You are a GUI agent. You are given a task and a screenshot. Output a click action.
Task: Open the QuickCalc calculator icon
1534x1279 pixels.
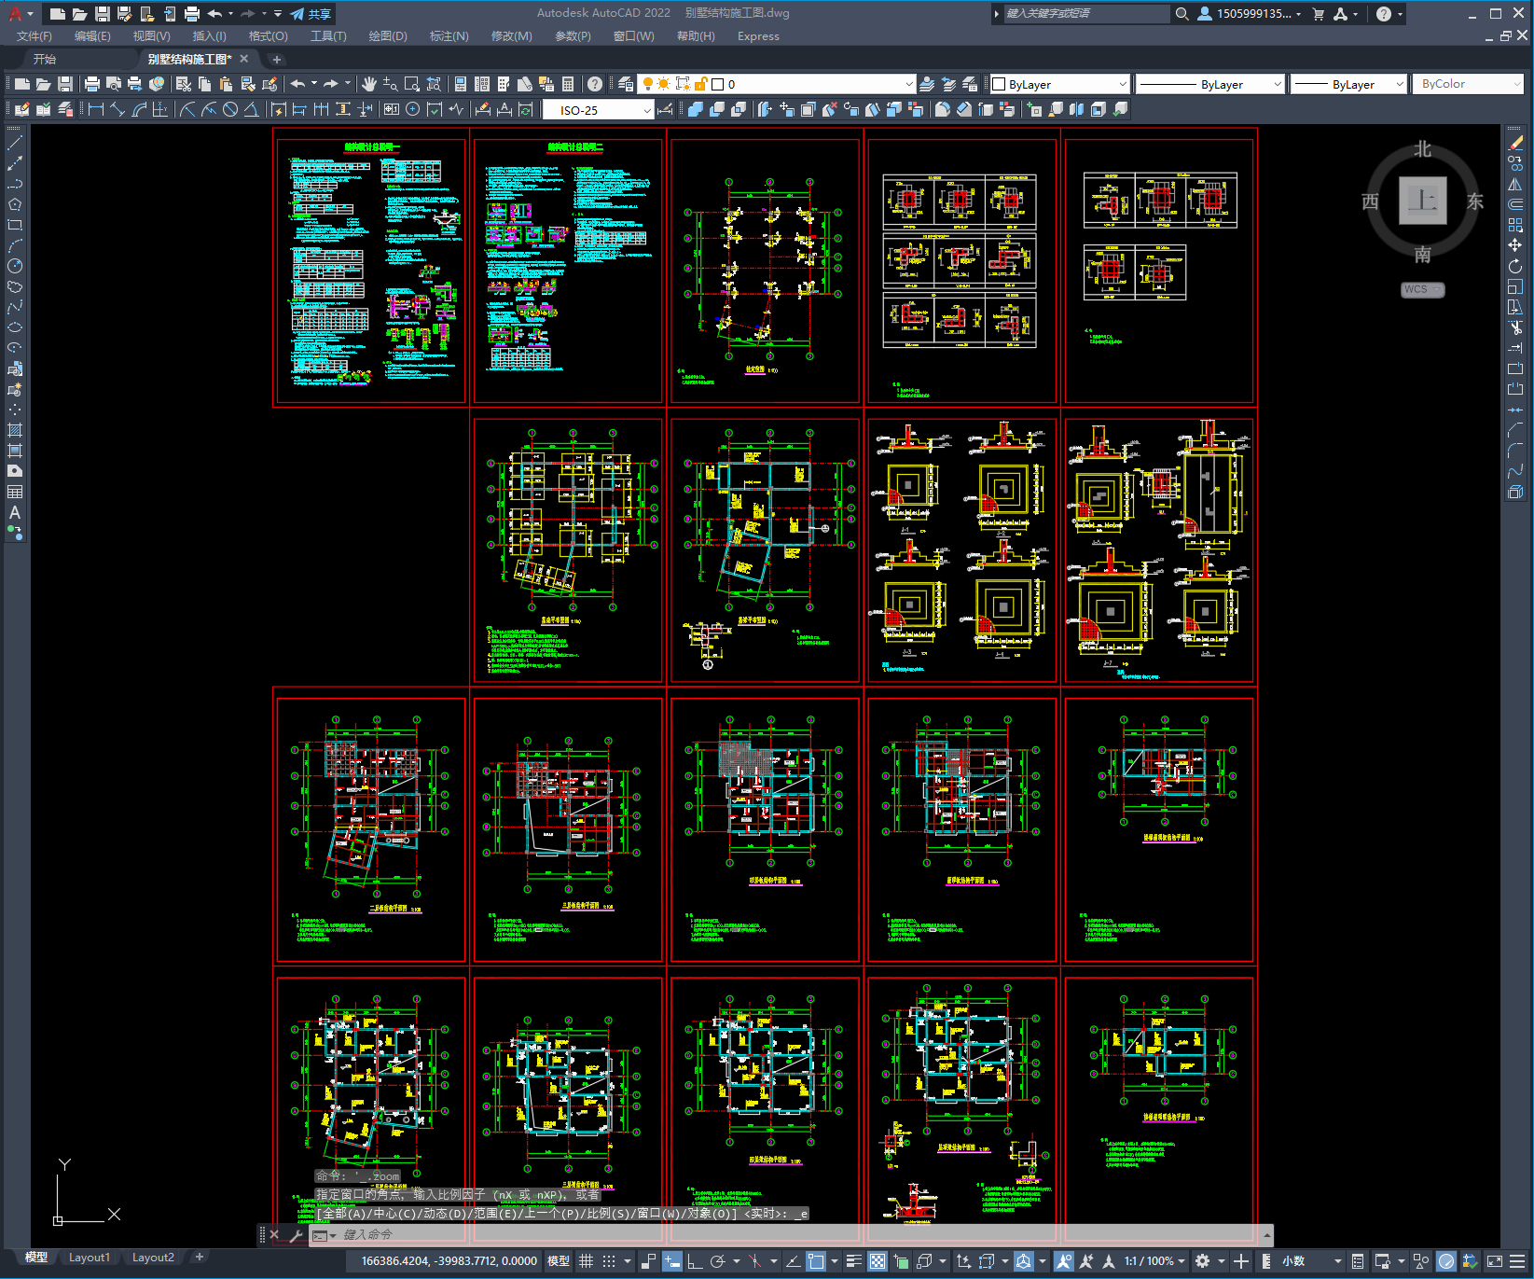click(x=568, y=84)
